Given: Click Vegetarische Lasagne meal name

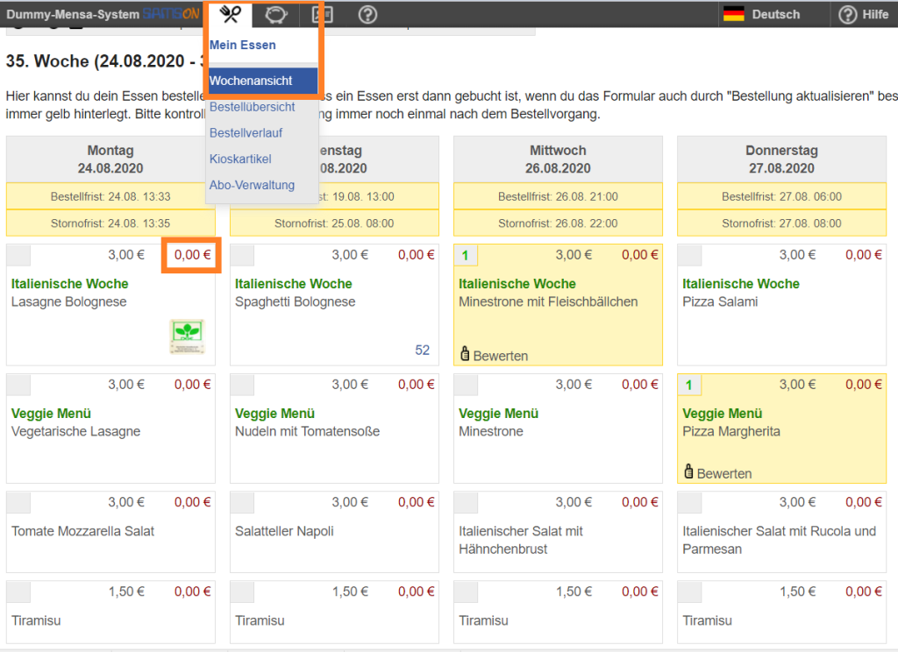Looking at the screenshot, I should [75, 431].
